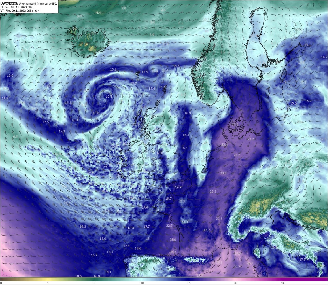Click the map value 18.1

click(108, 272)
